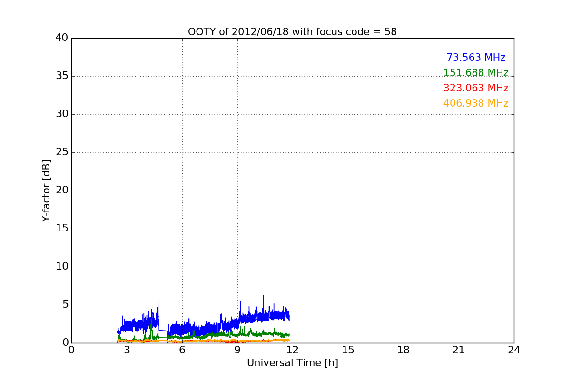This screenshot has height=381, width=571.
Task: Click the x-axis tick label 6
Action: coord(182,350)
